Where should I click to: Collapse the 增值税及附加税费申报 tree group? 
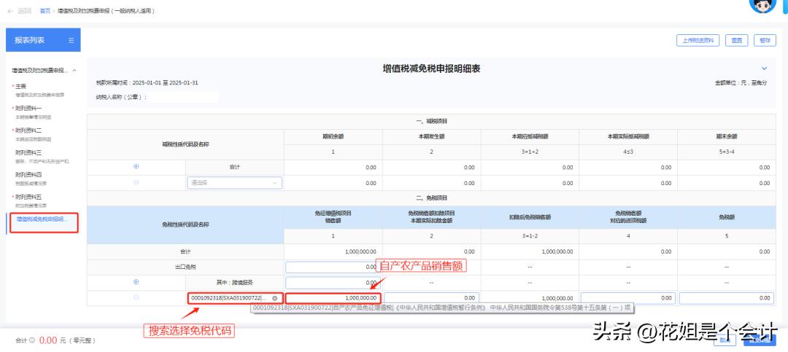pos(74,71)
